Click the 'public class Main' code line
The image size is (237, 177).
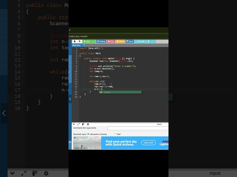tap(90, 53)
